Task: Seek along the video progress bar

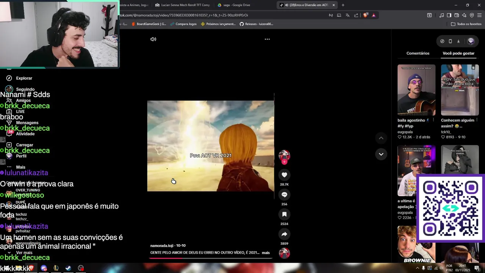Action: click(211, 258)
